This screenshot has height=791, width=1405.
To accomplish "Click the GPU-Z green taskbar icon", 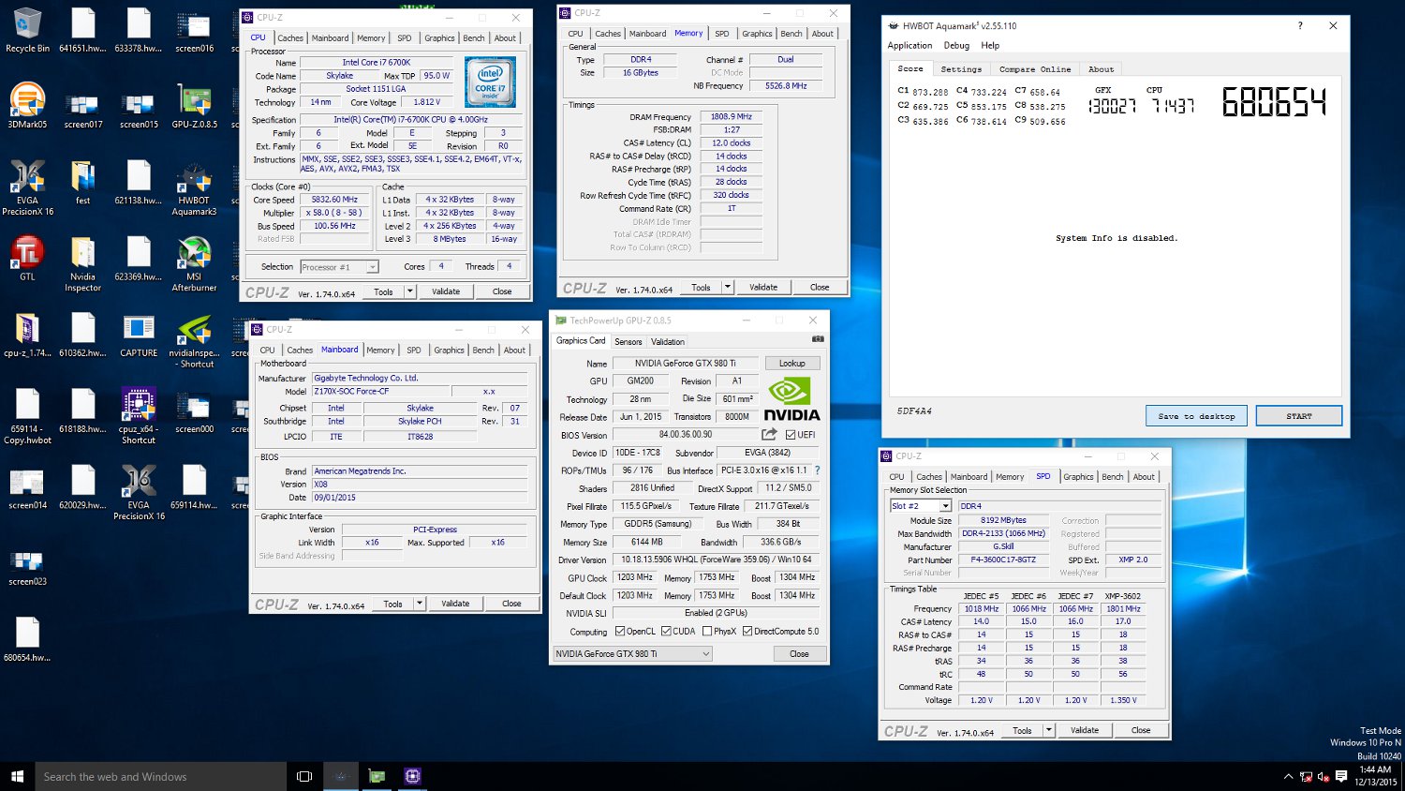I will click(x=377, y=776).
